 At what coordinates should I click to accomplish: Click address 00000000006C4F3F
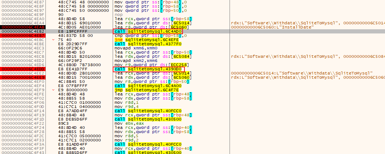pyautogui.click(x=23, y=149)
